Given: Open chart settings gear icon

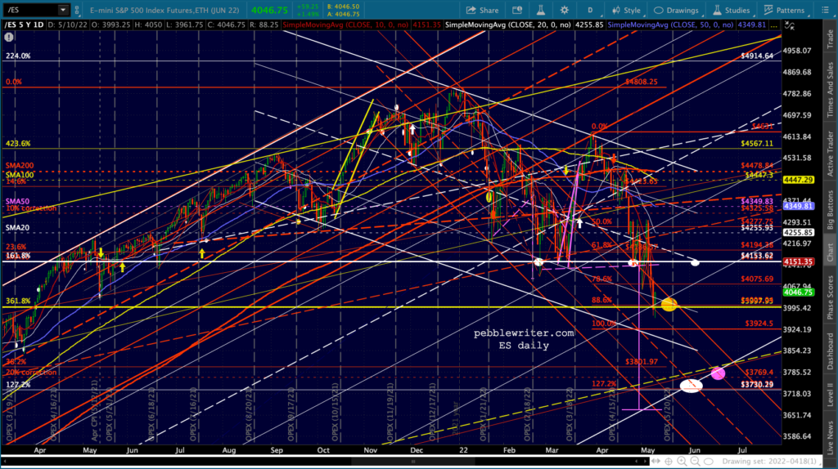Looking at the screenshot, I should pyautogui.click(x=565, y=10).
